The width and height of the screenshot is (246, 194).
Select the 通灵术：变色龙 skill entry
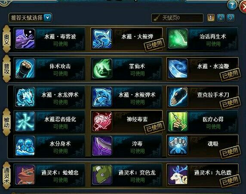click(126, 175)
